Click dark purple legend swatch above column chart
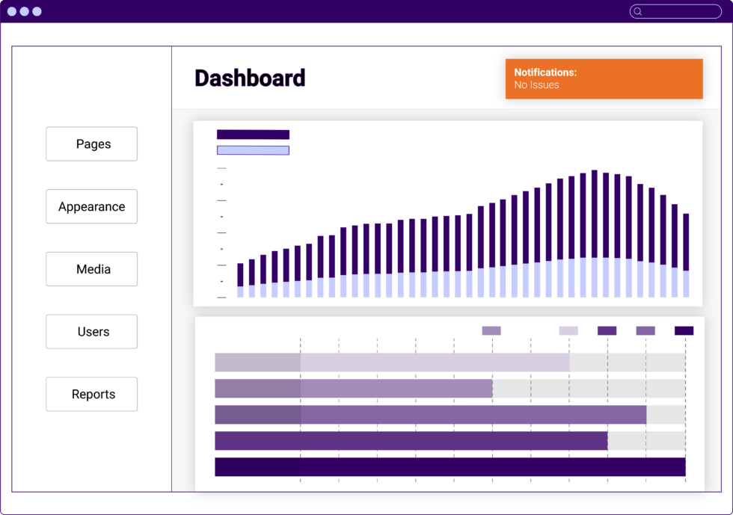Screen dimensions: 733x515 [x=253, y=135]
